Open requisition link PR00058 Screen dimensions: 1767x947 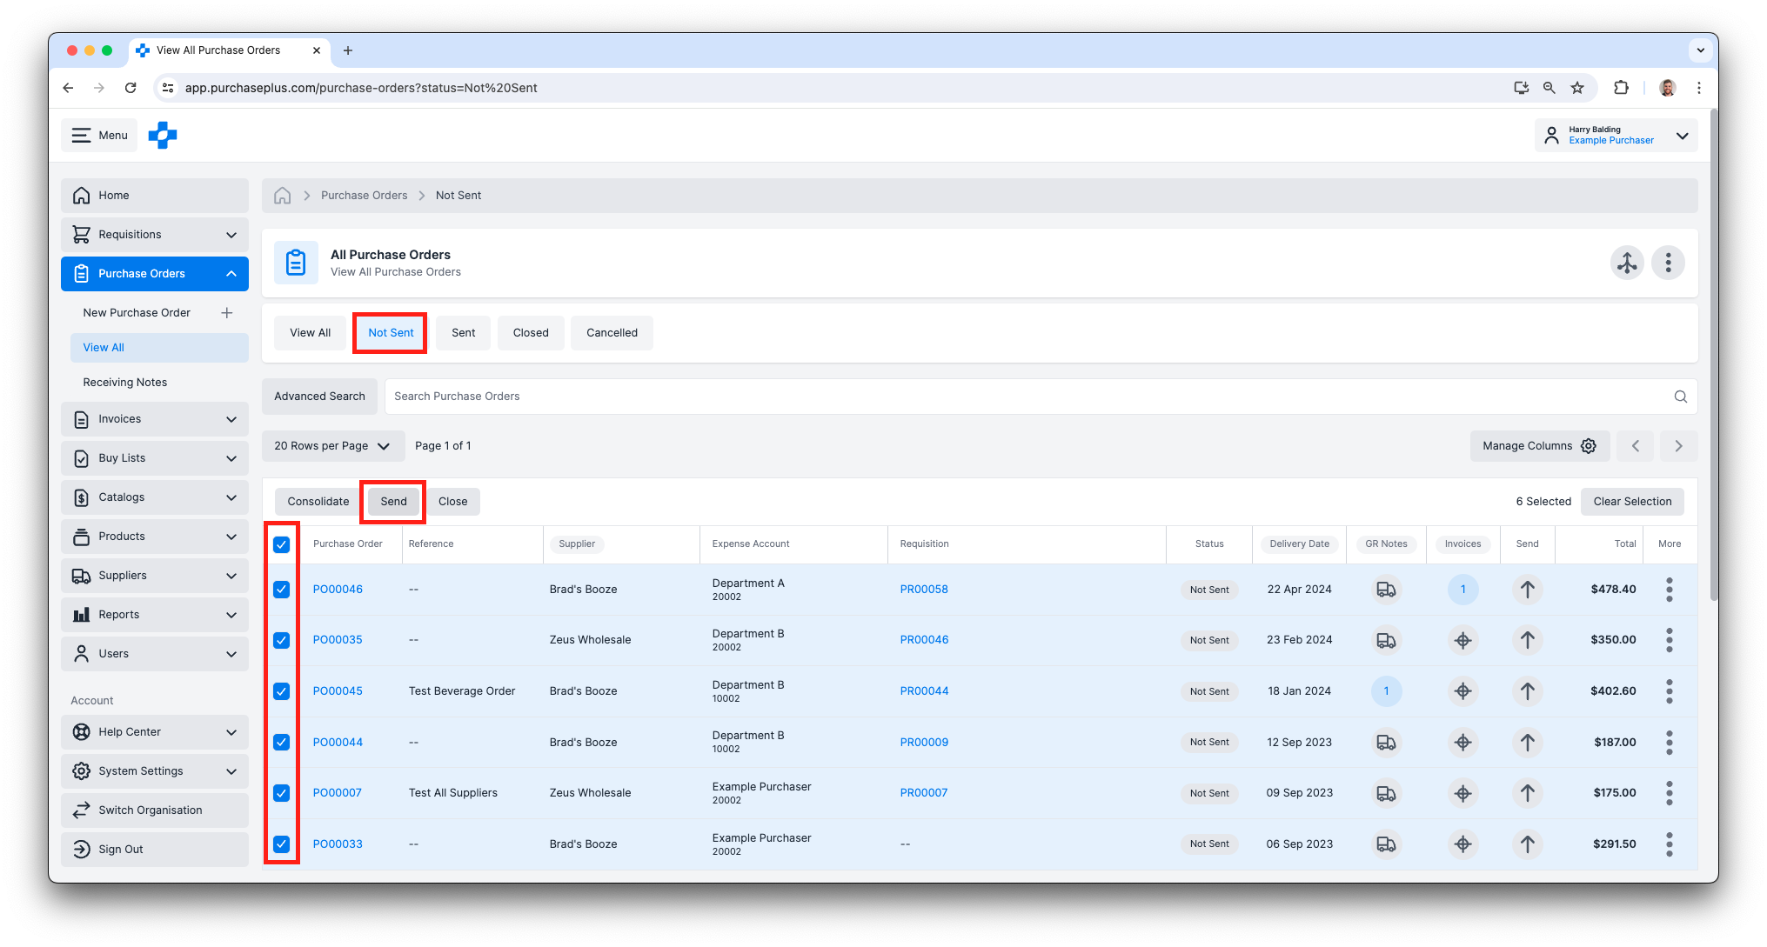(x=924, y=590)
